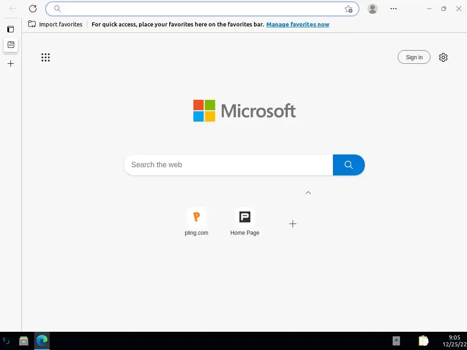Click the eject media tray icon

pyautogui.click(x=396, y=341)
